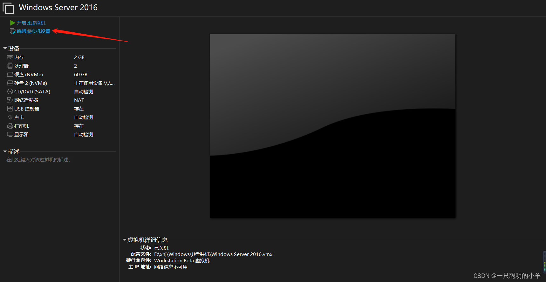Click the 存在 value for USB 控制器
The height and width of the screenshot is (282, 546).
79,109
